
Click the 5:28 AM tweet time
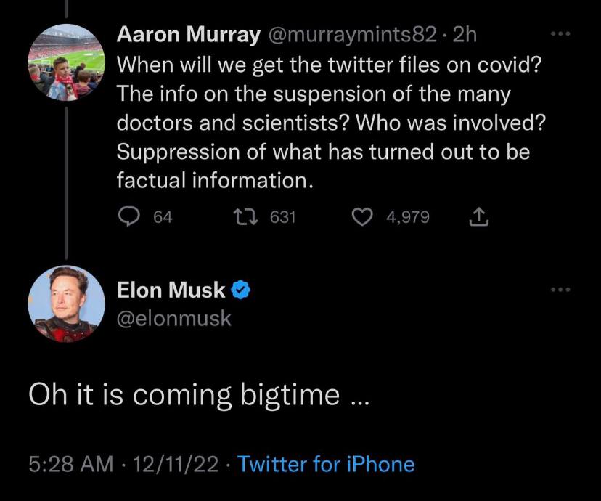[x=70, y=464]
